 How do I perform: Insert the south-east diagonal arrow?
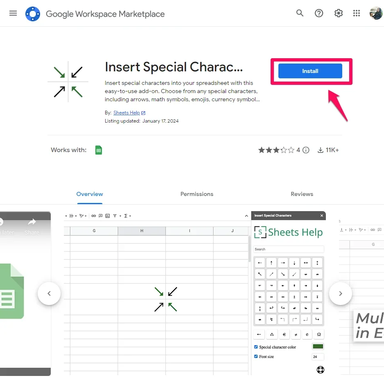click(283, 274)
